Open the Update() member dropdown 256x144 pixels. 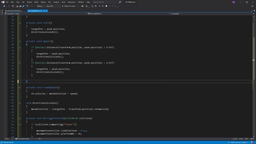pyautogui.click(x=211, y=14)
